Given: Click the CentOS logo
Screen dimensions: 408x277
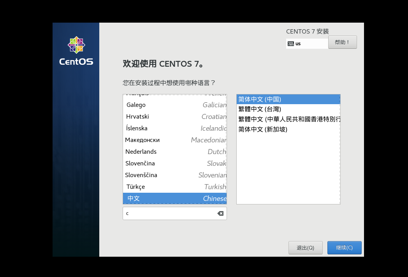Looking at the screenshot, I should point(76,51).
